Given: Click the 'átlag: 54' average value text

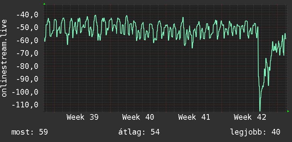Looking at the screenshot, I should click(x=139, y=132).
